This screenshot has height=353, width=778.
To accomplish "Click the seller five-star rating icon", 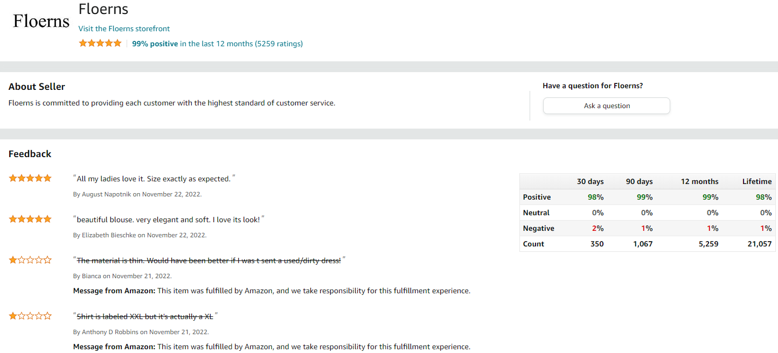I will coord(100,44).
